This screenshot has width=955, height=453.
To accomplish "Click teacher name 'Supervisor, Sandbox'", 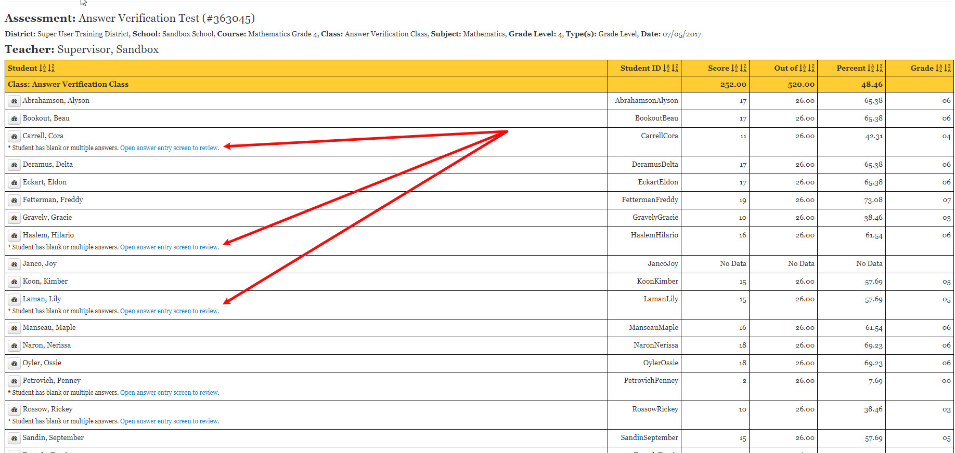I will [108, 49].
